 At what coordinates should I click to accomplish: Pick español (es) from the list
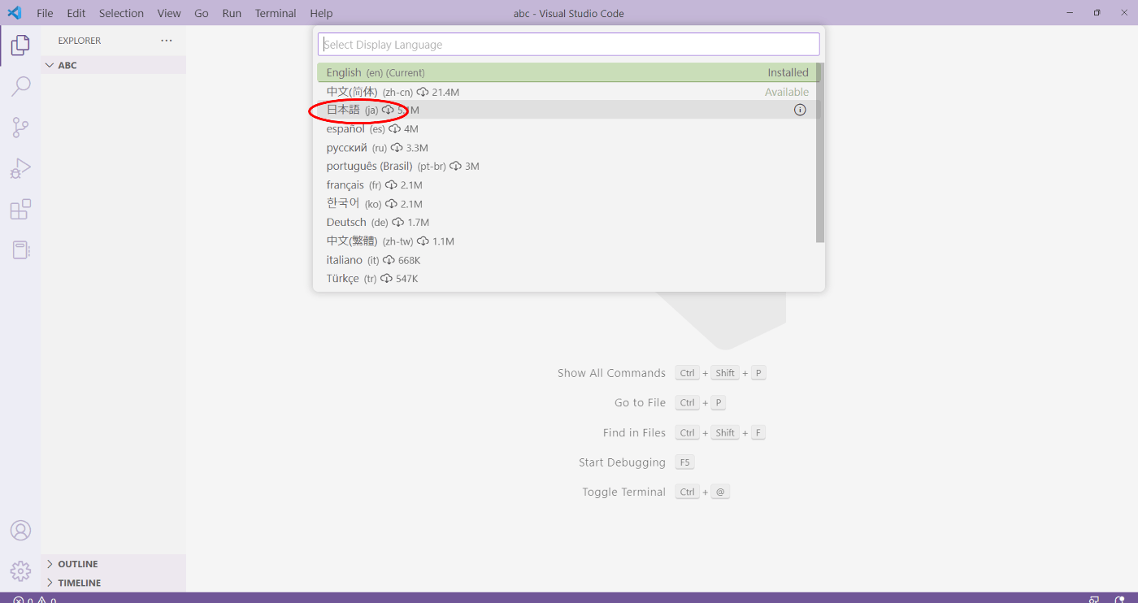tap(567, 128)
